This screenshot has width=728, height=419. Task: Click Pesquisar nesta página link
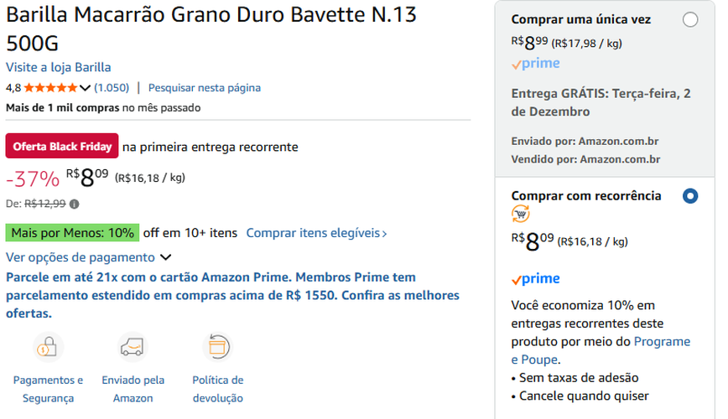coord(205,87)
